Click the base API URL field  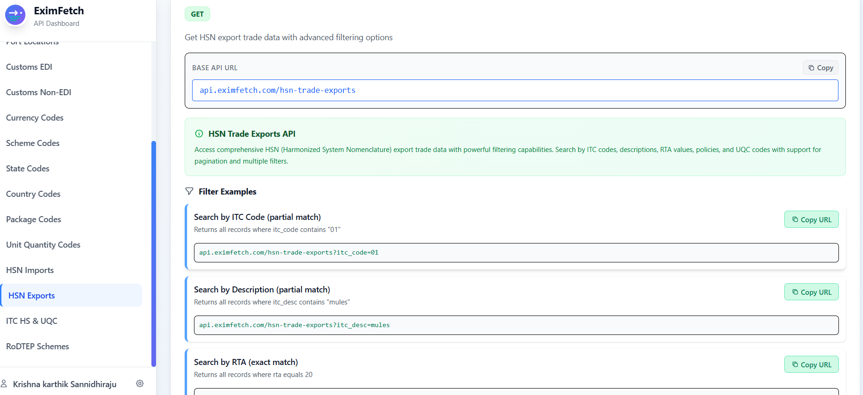coord(515,90)
